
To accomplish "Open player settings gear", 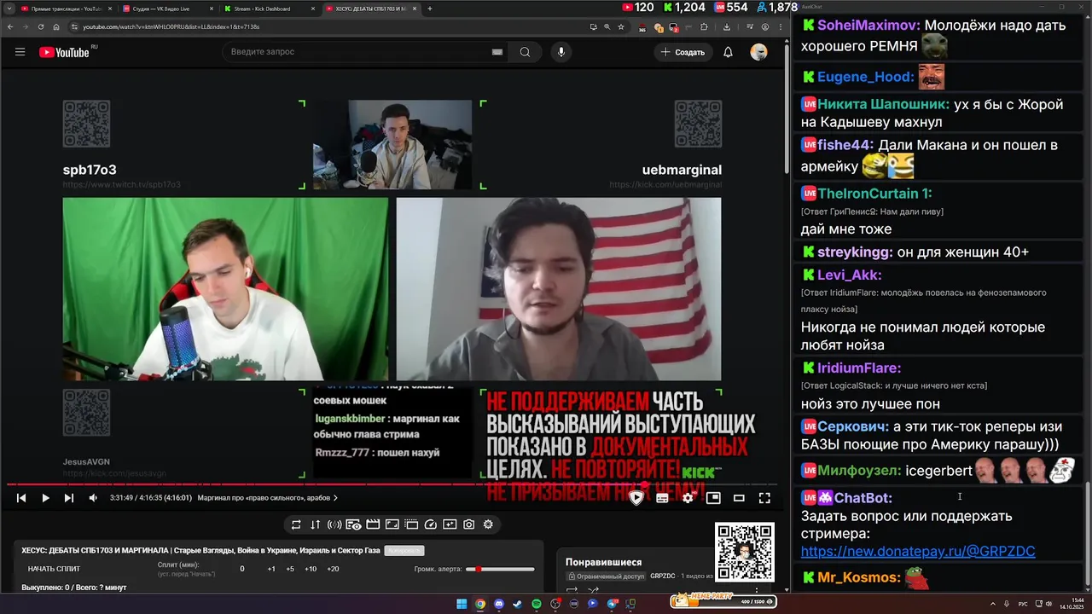I will 688,498.
